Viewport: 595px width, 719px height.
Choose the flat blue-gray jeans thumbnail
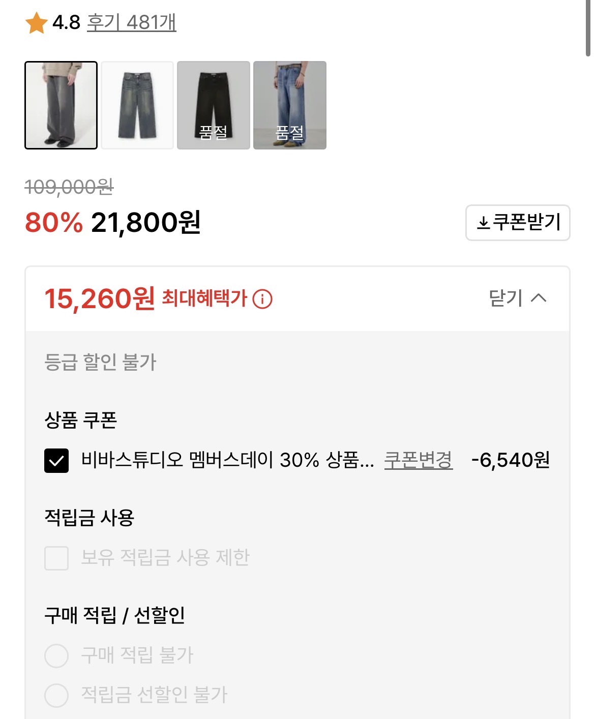click(x=137, y=105)
